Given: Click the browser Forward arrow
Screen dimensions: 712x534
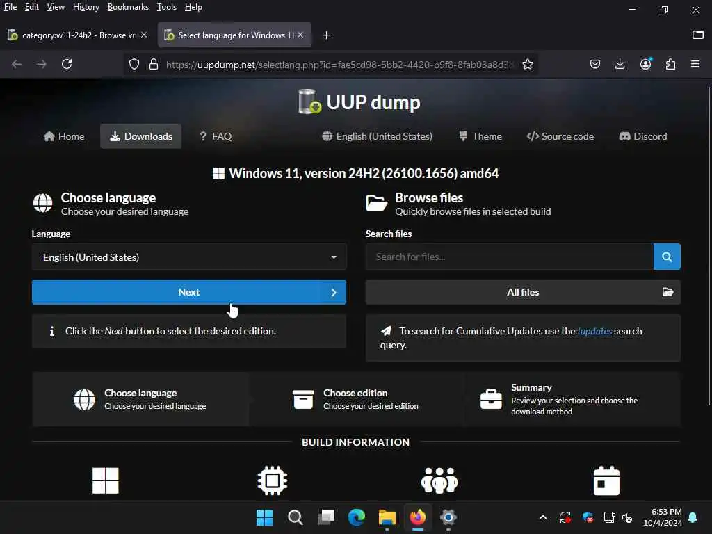Looking at the screenshot, I should tap(41, 64).
